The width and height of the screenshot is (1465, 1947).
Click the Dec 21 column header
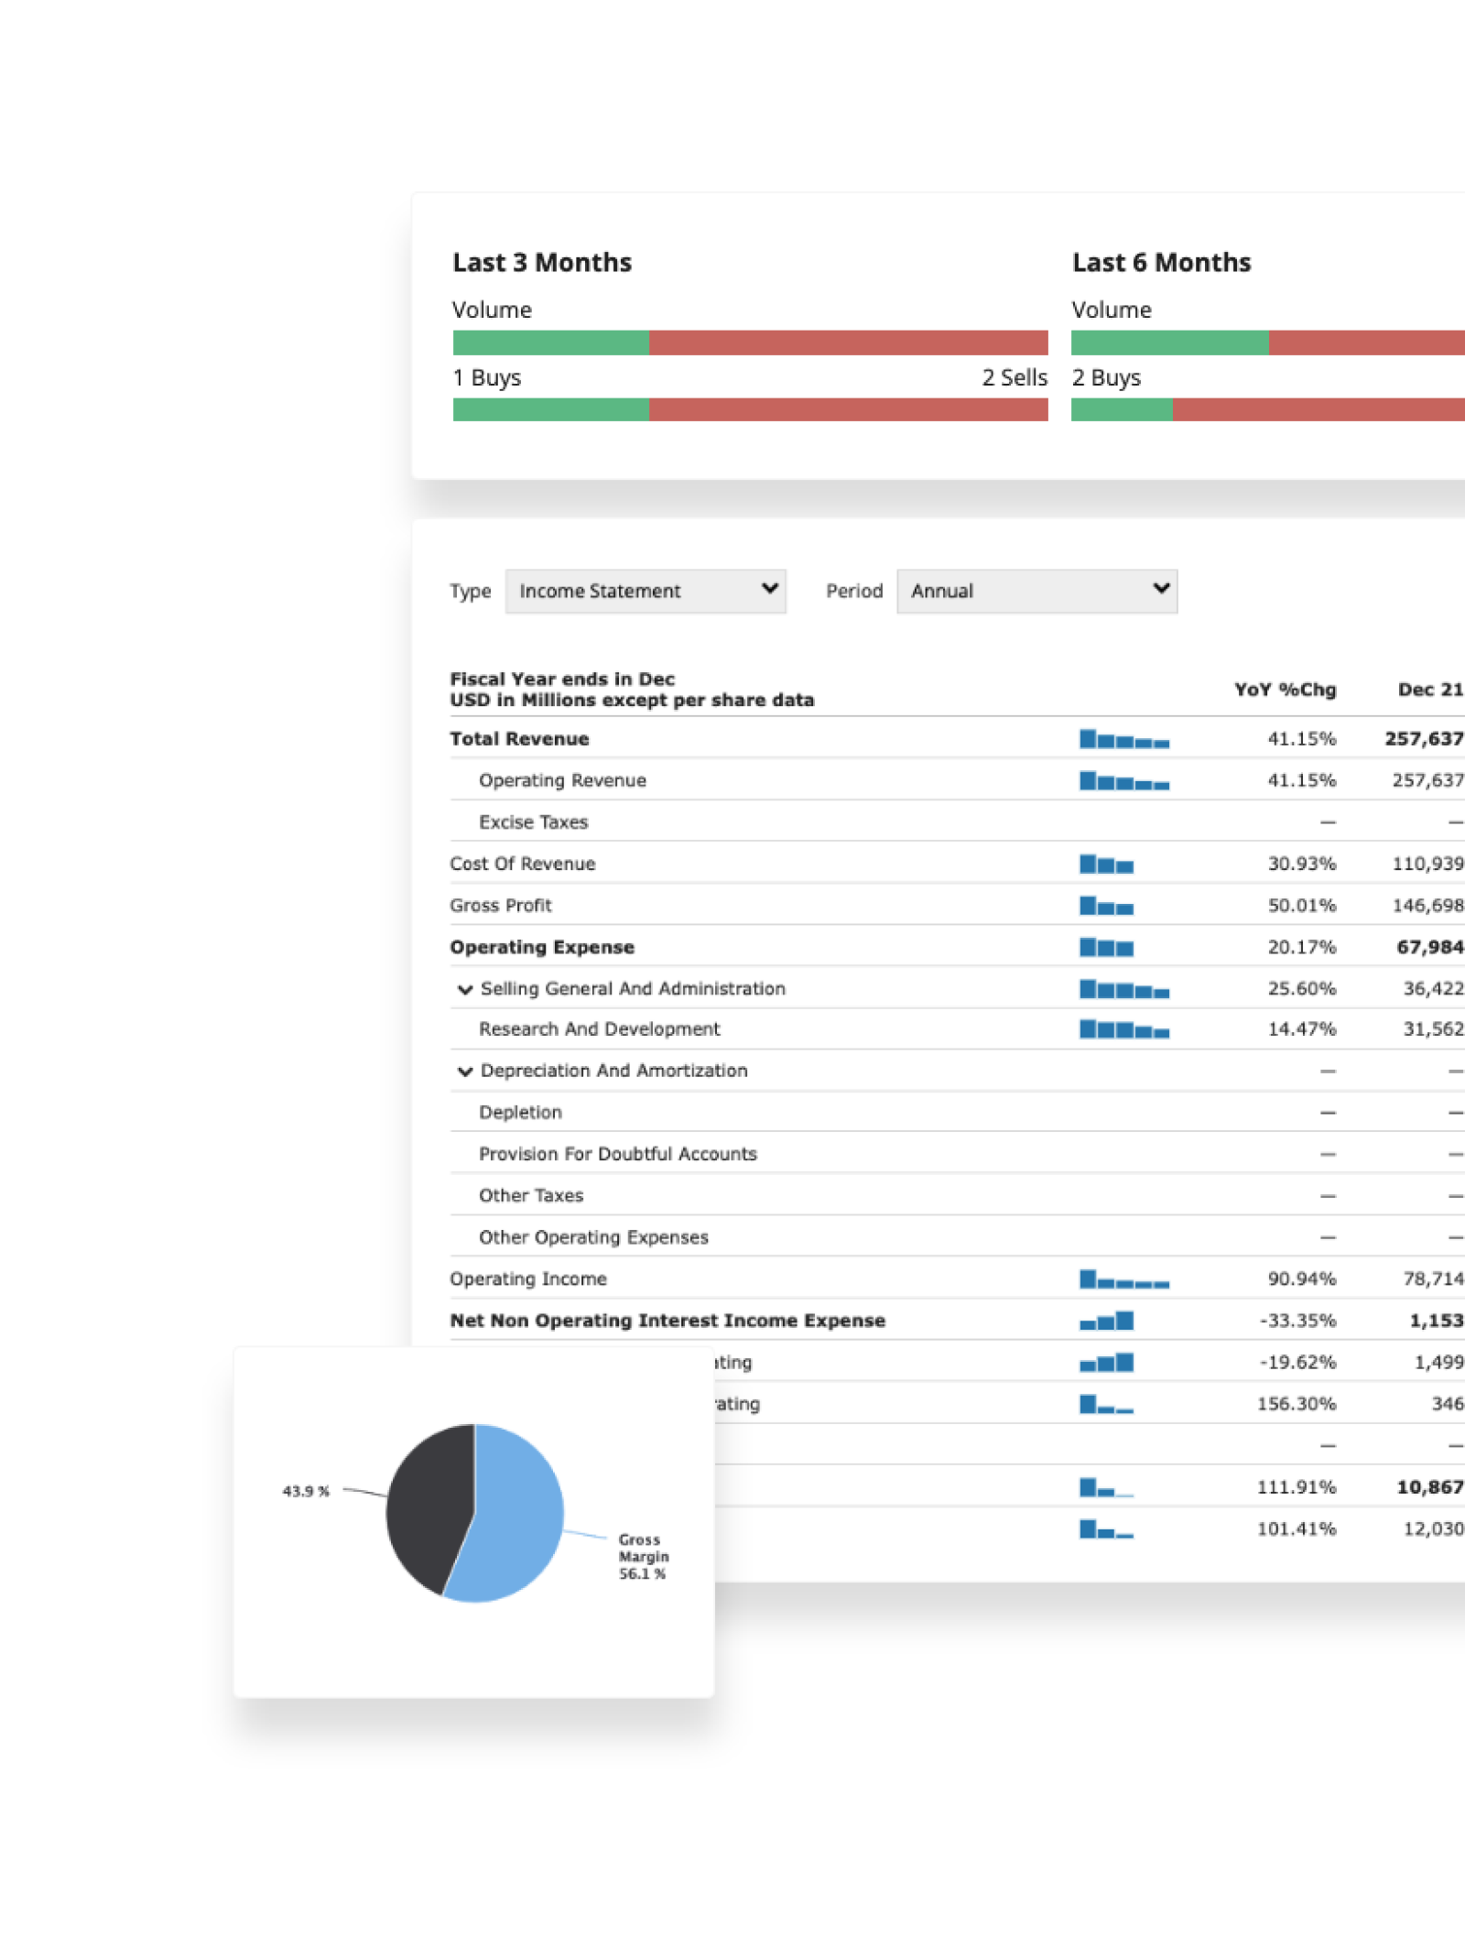[1429, 690]
